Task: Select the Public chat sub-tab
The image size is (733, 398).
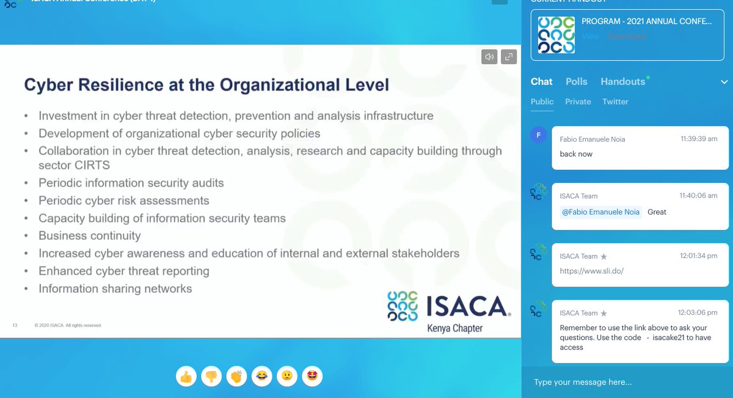Action: (x=542, y=101)
